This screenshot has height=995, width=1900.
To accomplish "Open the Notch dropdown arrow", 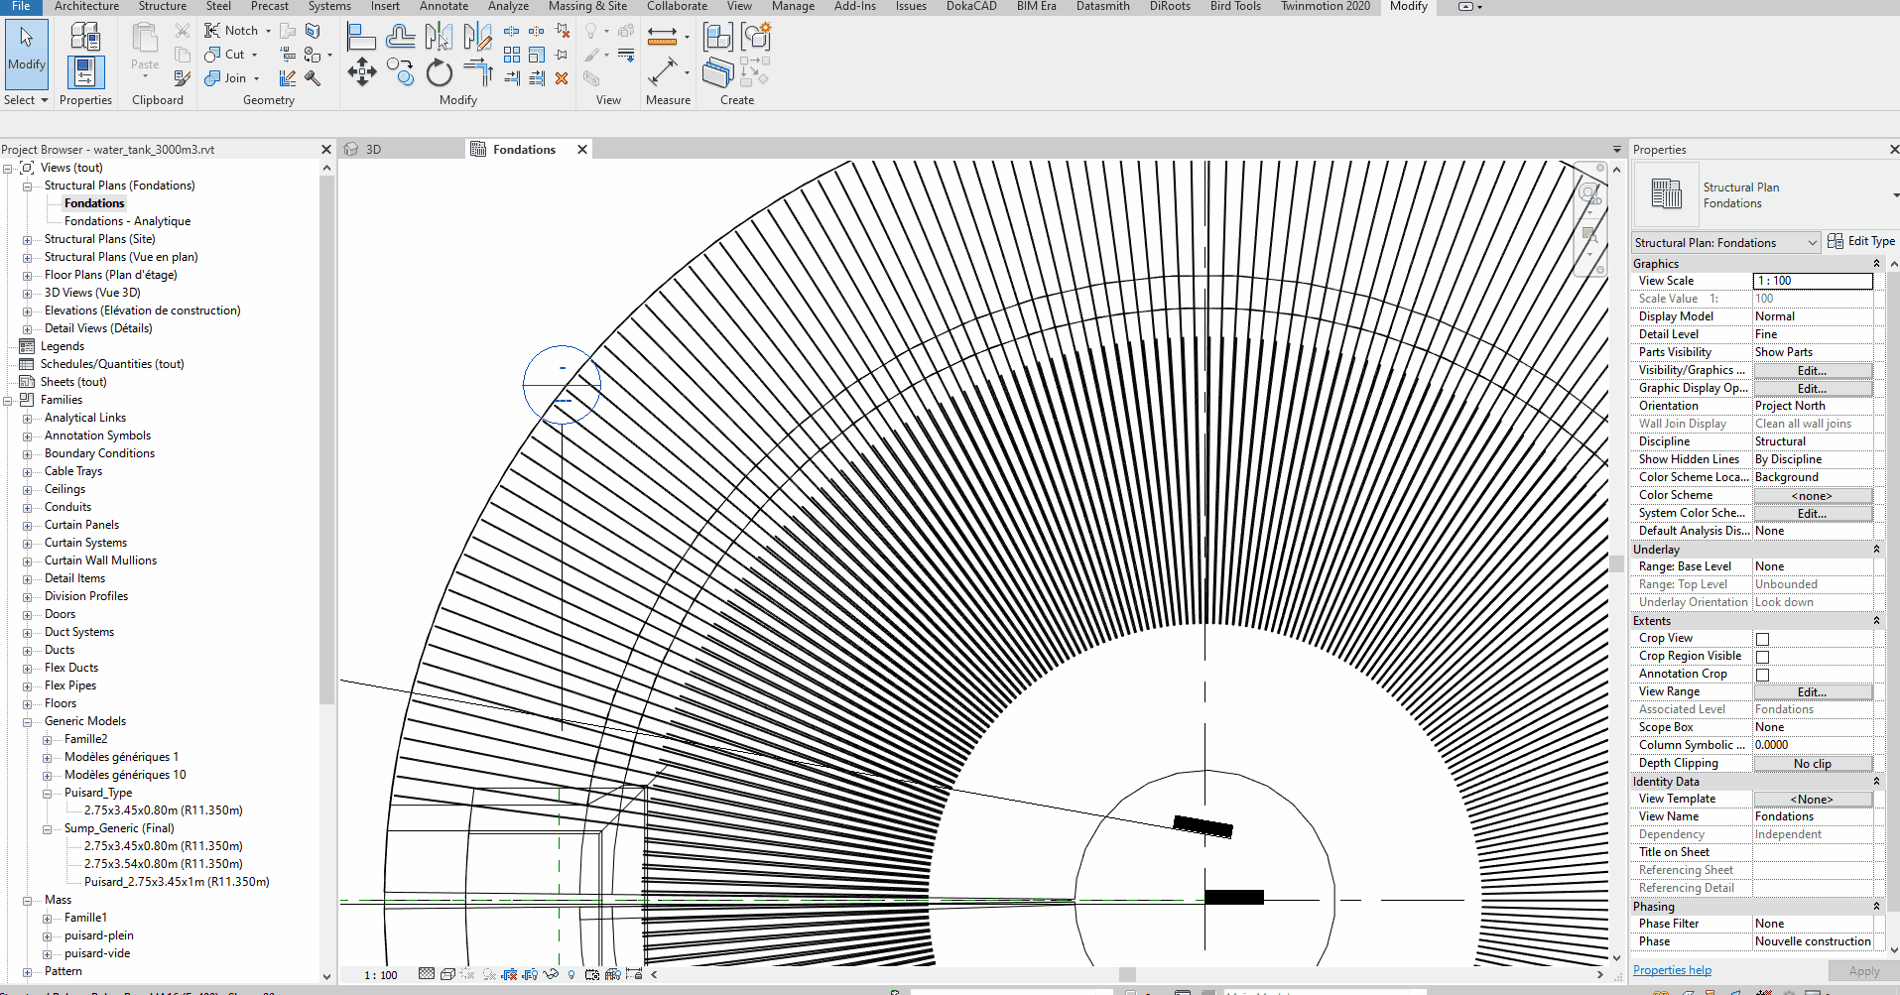I will (268, 31).
